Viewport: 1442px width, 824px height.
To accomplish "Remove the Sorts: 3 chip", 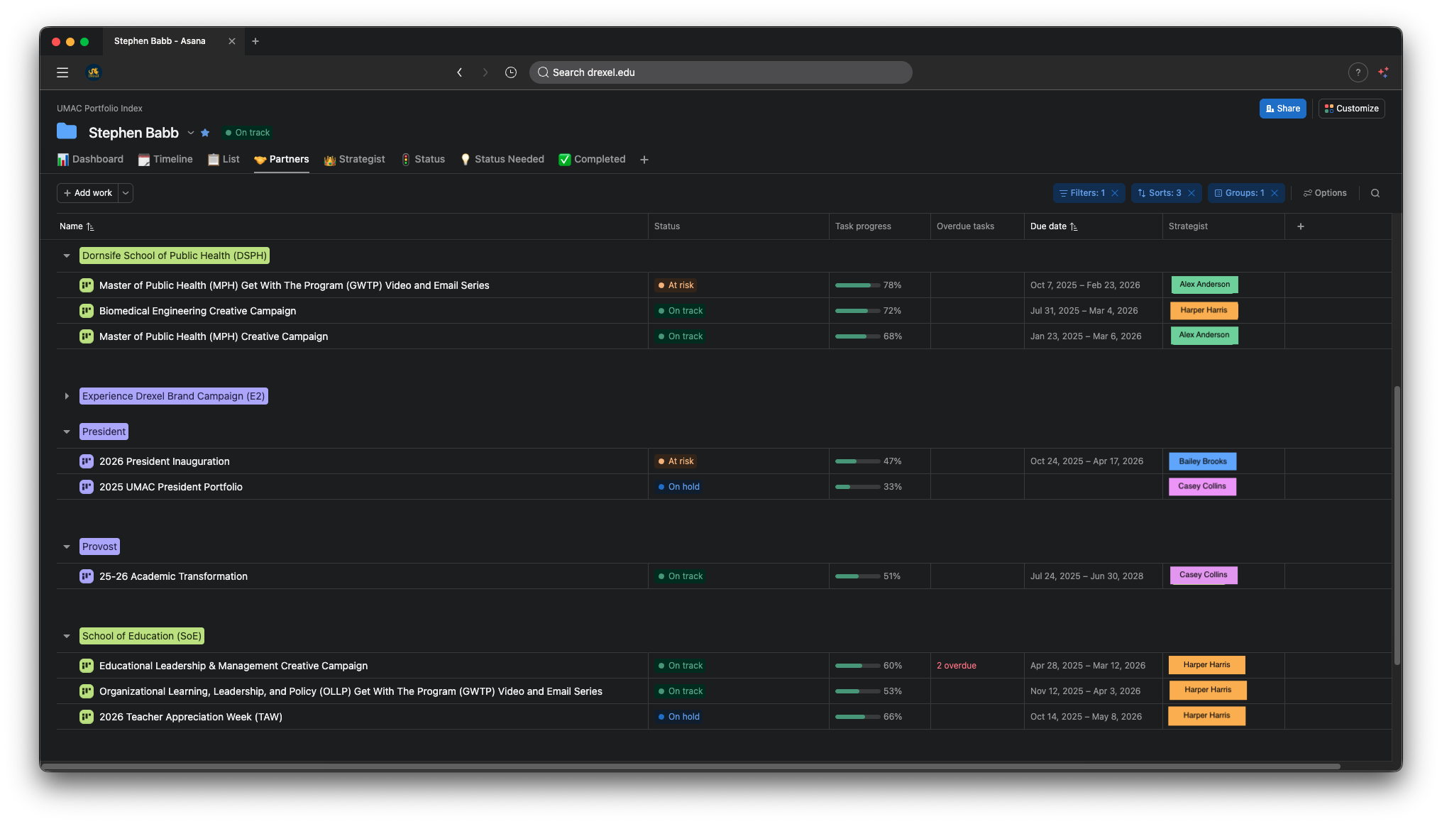I will click(1191, 192).
